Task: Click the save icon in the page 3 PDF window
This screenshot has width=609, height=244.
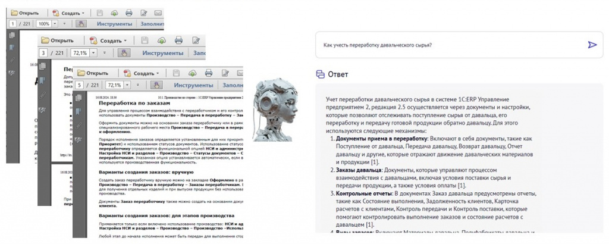Action: [145, 40]
